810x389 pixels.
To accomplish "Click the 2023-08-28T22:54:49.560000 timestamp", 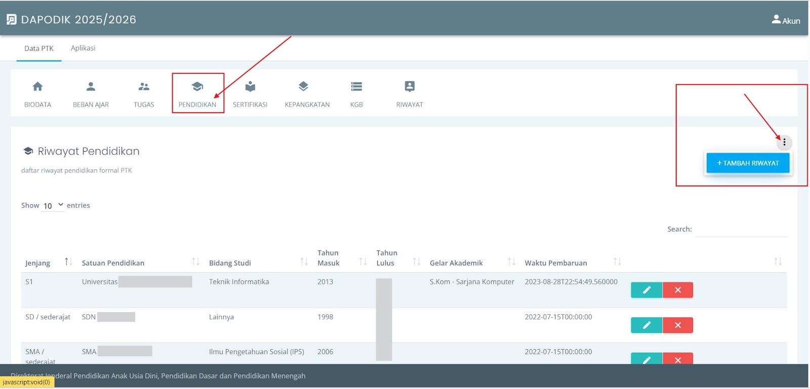I will tap(571, 282).
